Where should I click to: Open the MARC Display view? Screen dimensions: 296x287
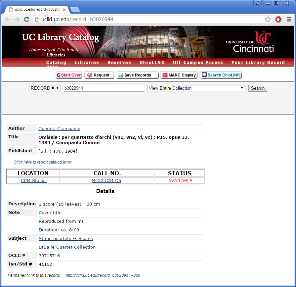pyautogui.click(x=179, y=75)
